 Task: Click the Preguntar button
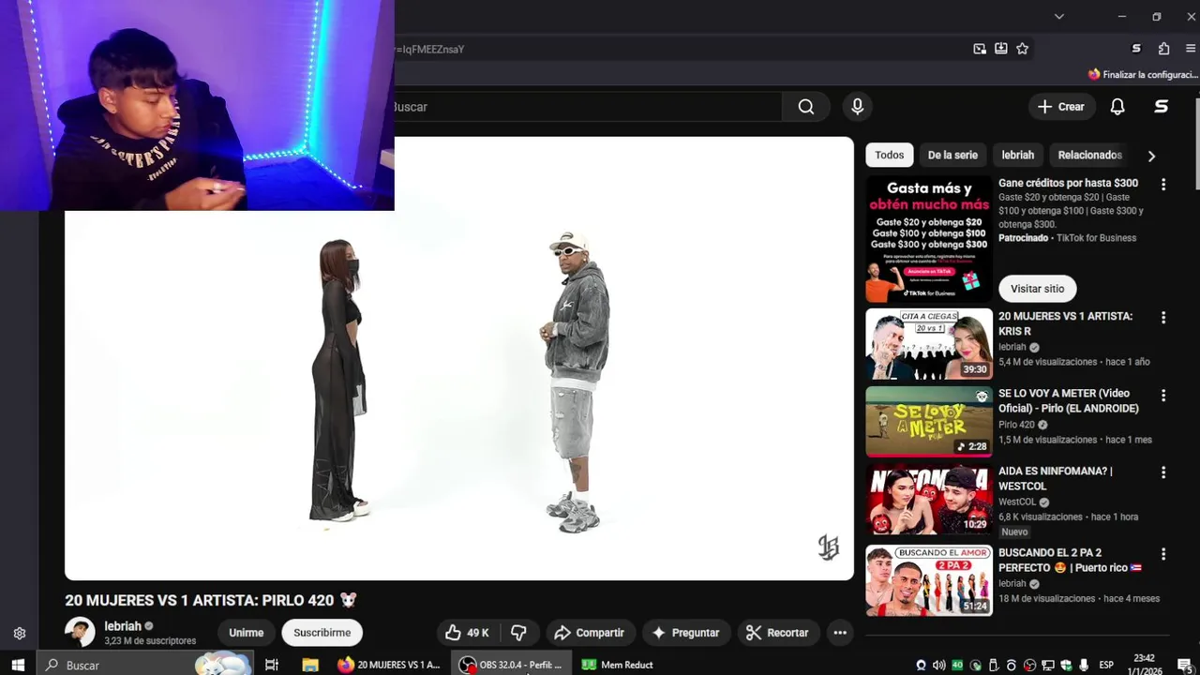(x=685, y=633)
